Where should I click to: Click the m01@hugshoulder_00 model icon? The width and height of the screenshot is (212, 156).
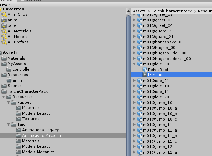point(140,53)
